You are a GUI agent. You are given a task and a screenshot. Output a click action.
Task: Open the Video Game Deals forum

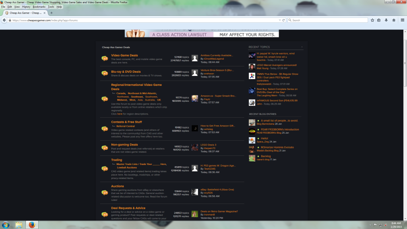[124, 55]
